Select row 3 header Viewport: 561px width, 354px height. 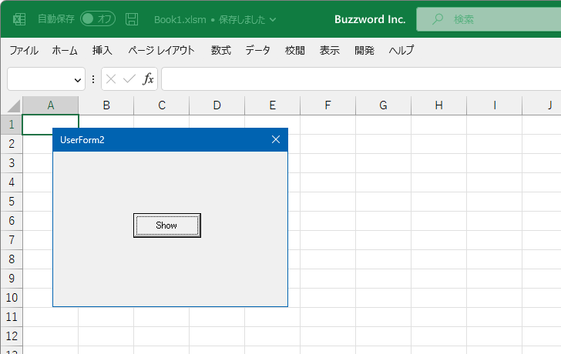pyautogui.click(x=12, y=163)
